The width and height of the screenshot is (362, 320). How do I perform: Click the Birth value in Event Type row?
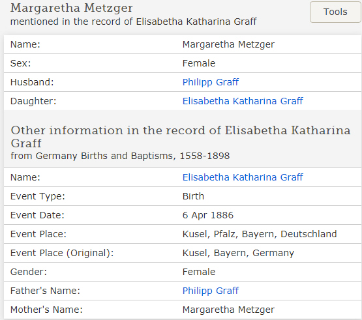coord(193,196)
